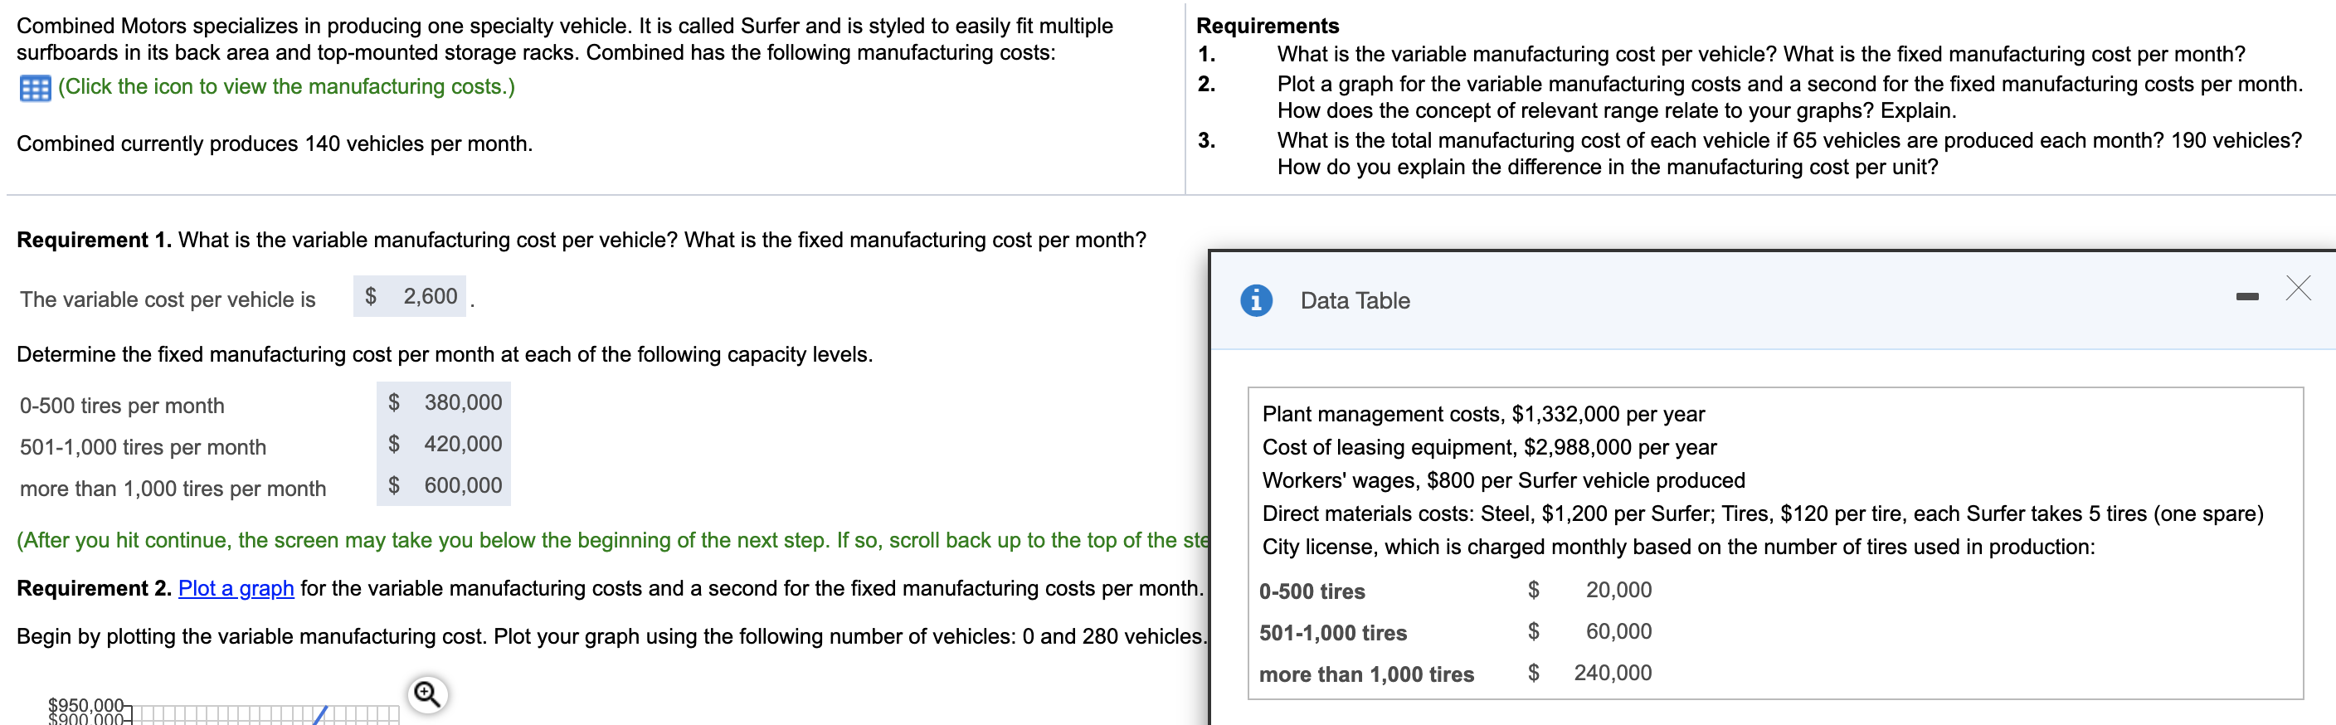Click the 60,000 license fee value
The width and height of the screenshot is (2336, 725).
pos(1618,631)
